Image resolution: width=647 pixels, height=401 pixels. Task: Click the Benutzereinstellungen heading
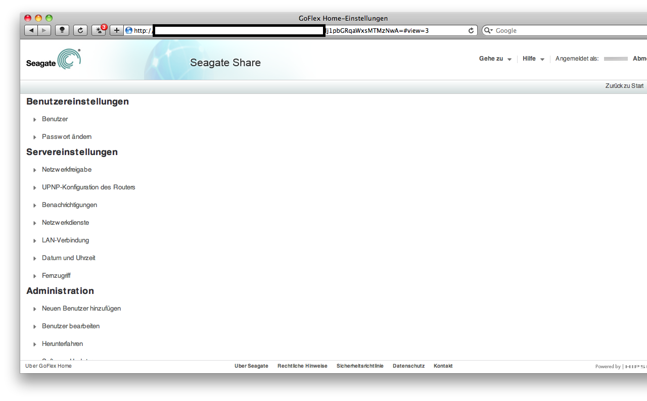tap(77, 102)
